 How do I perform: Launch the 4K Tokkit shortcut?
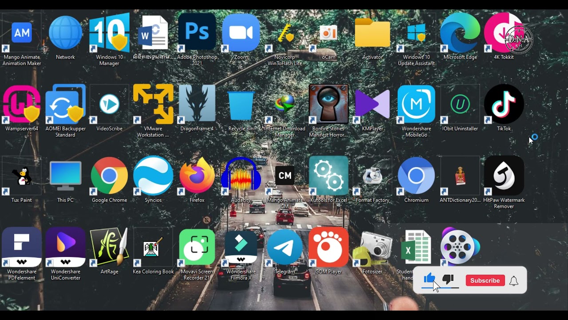[504, 33]
